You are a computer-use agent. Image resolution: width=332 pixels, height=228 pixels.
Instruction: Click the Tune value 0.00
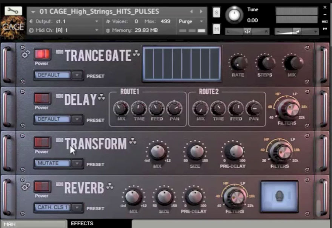coord(252,20)
